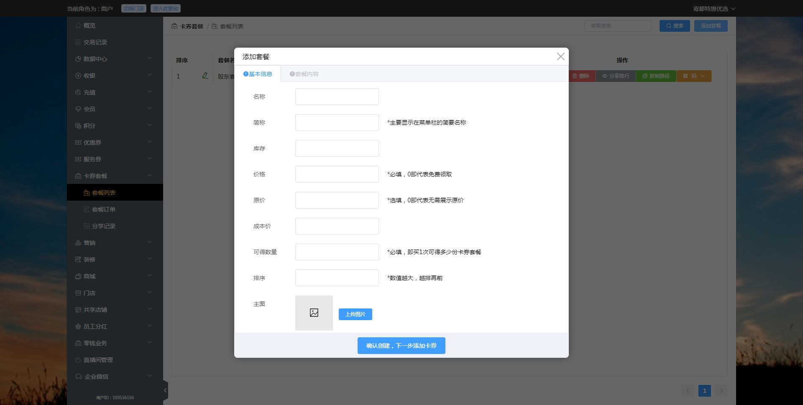The image size is (803, 405).
Task: Click the 装修 edit icon
Action: point(78,260)
